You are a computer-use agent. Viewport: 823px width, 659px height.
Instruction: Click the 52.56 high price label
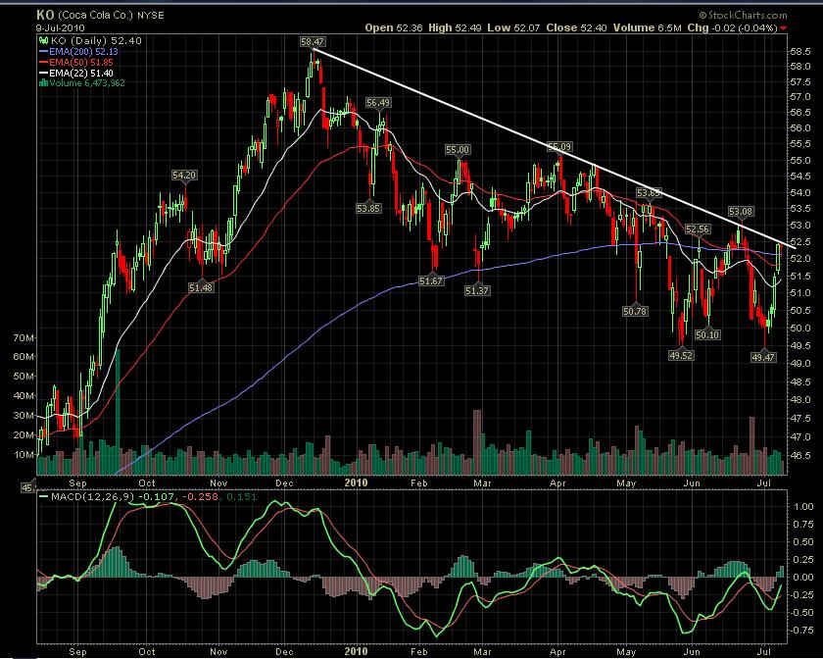698,229
